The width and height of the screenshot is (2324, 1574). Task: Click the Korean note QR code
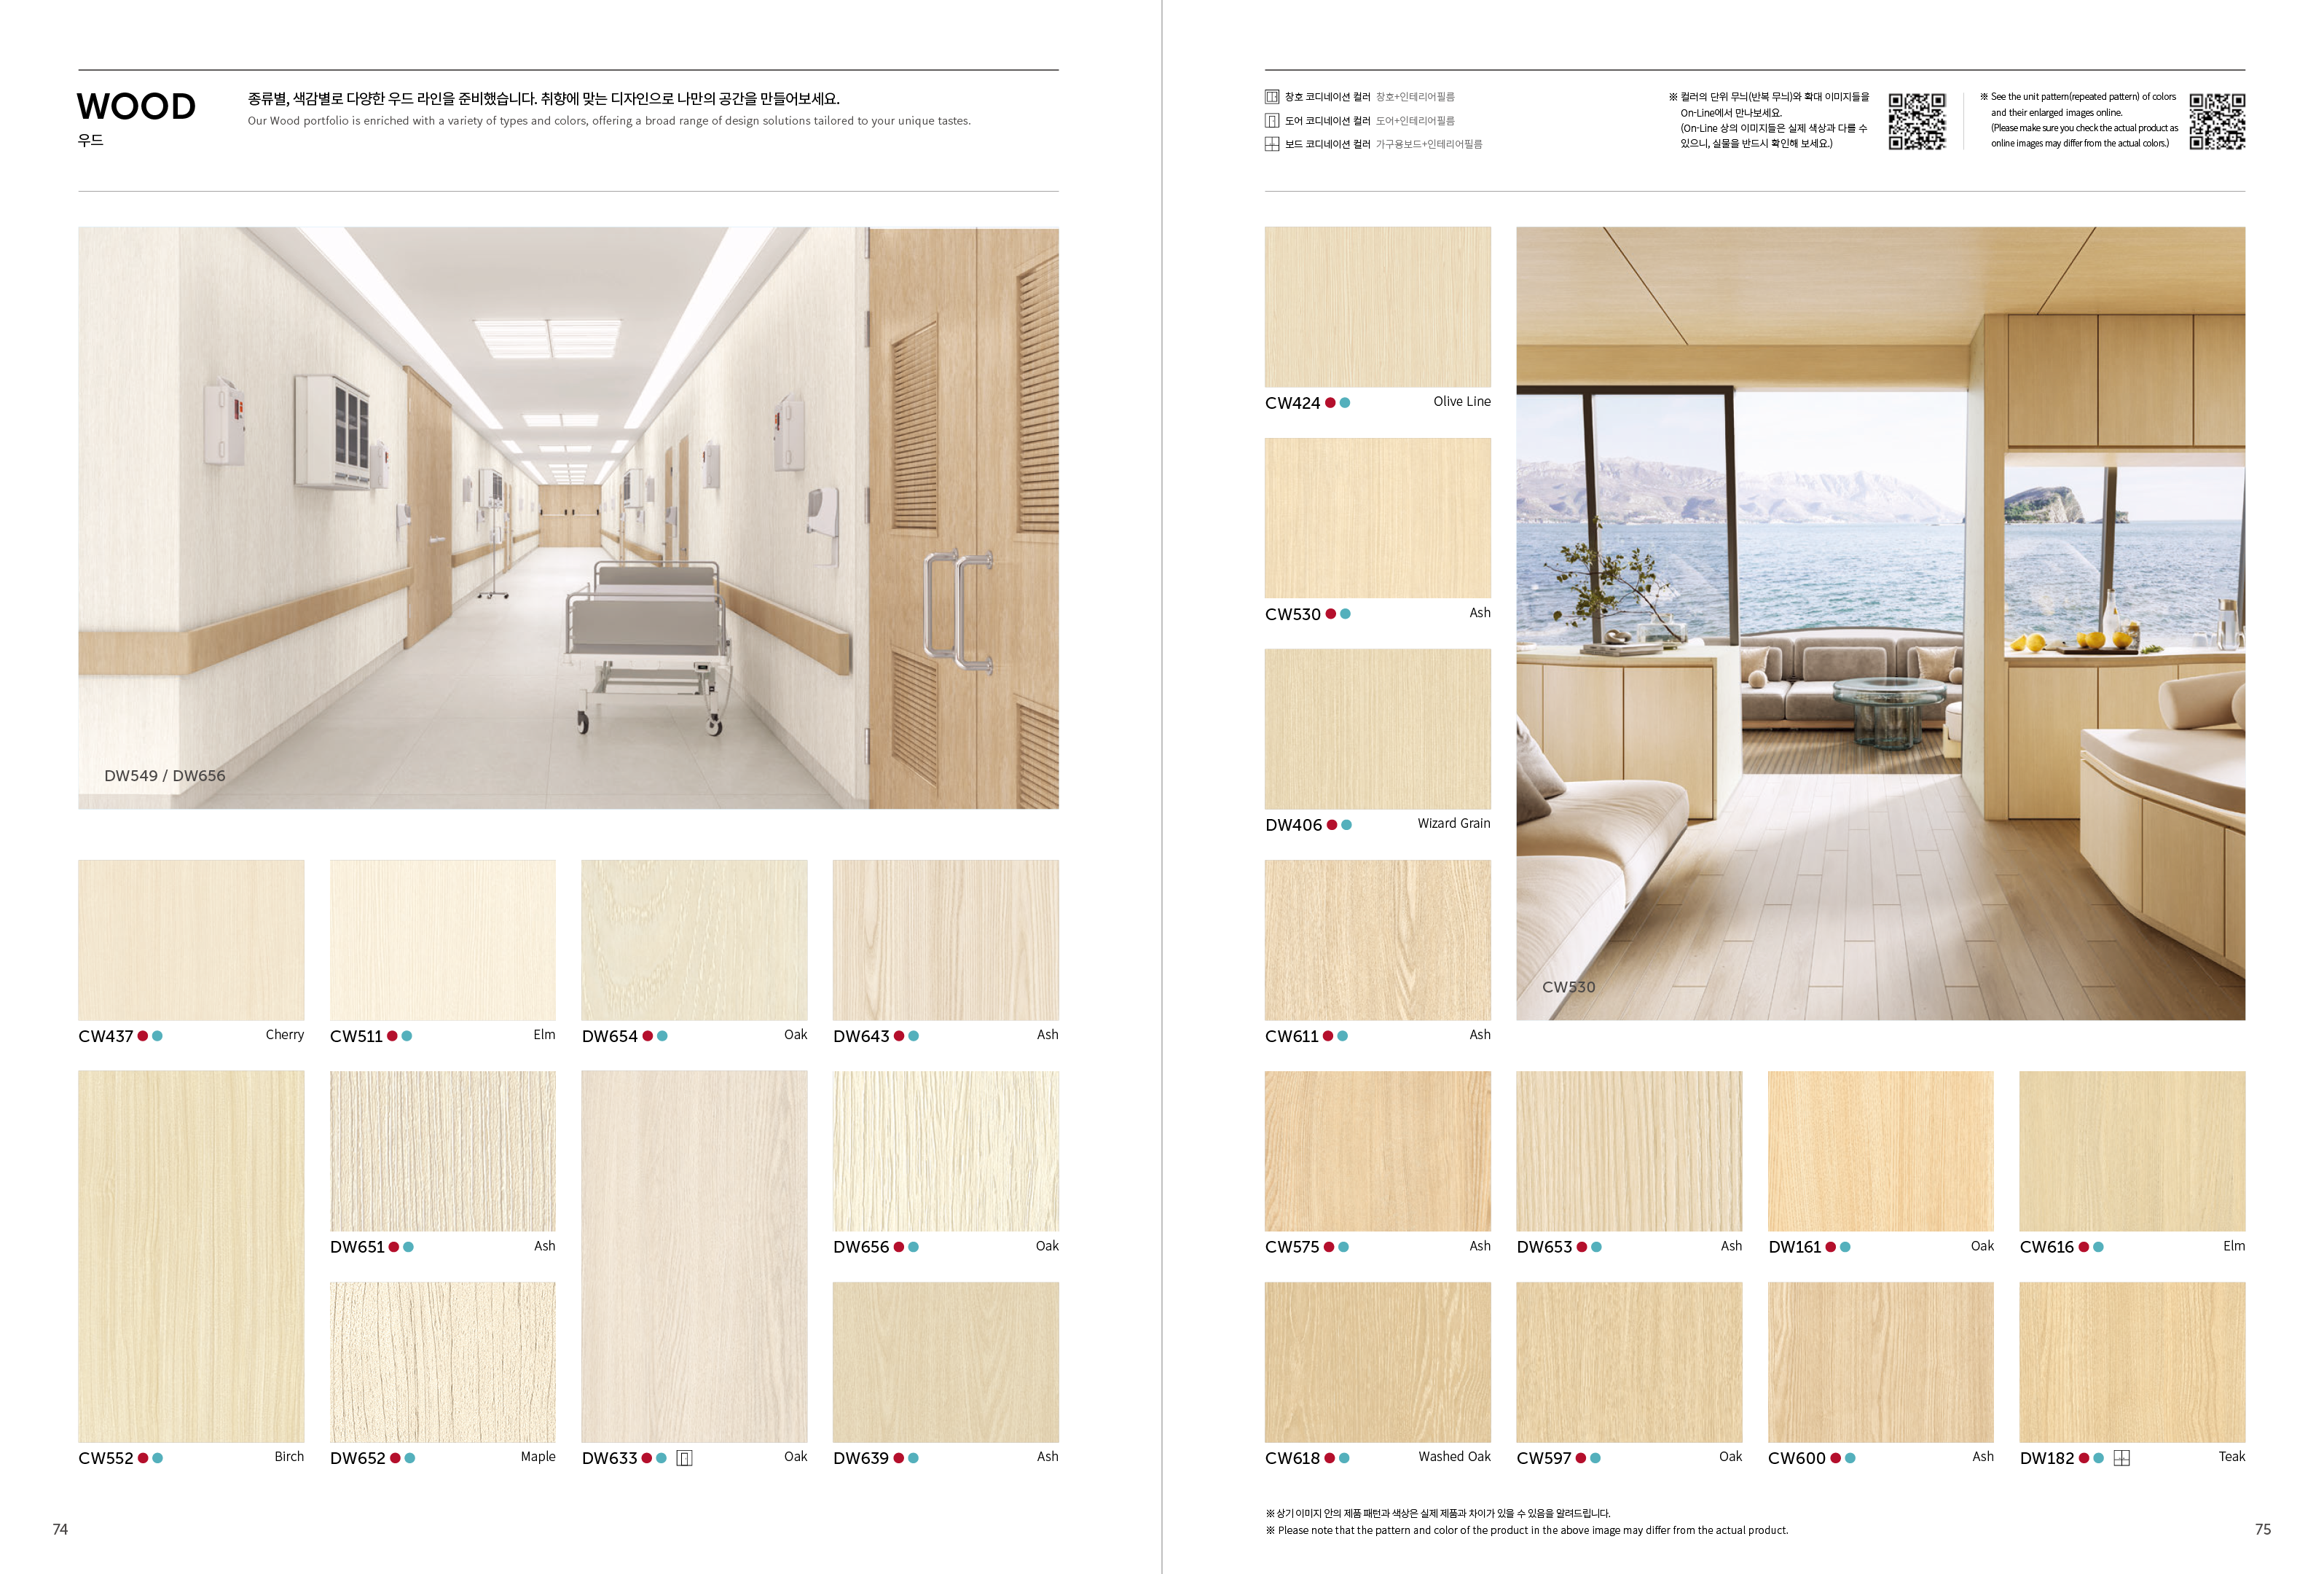(1917, 121)
